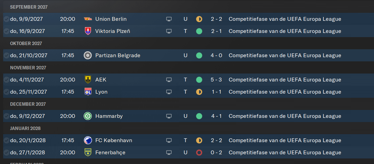Open the 5 - 3 result against AEK
Screen dimensions: 374x164
pos(216,79)
